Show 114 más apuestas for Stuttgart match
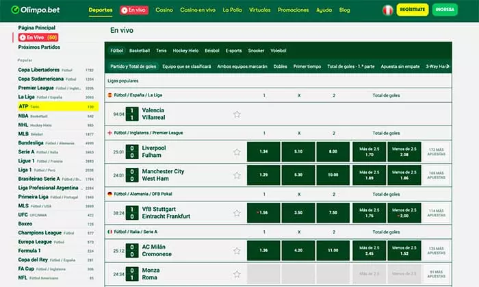The width and height of the screenshot is (479, 287). (x=436, y=212)
